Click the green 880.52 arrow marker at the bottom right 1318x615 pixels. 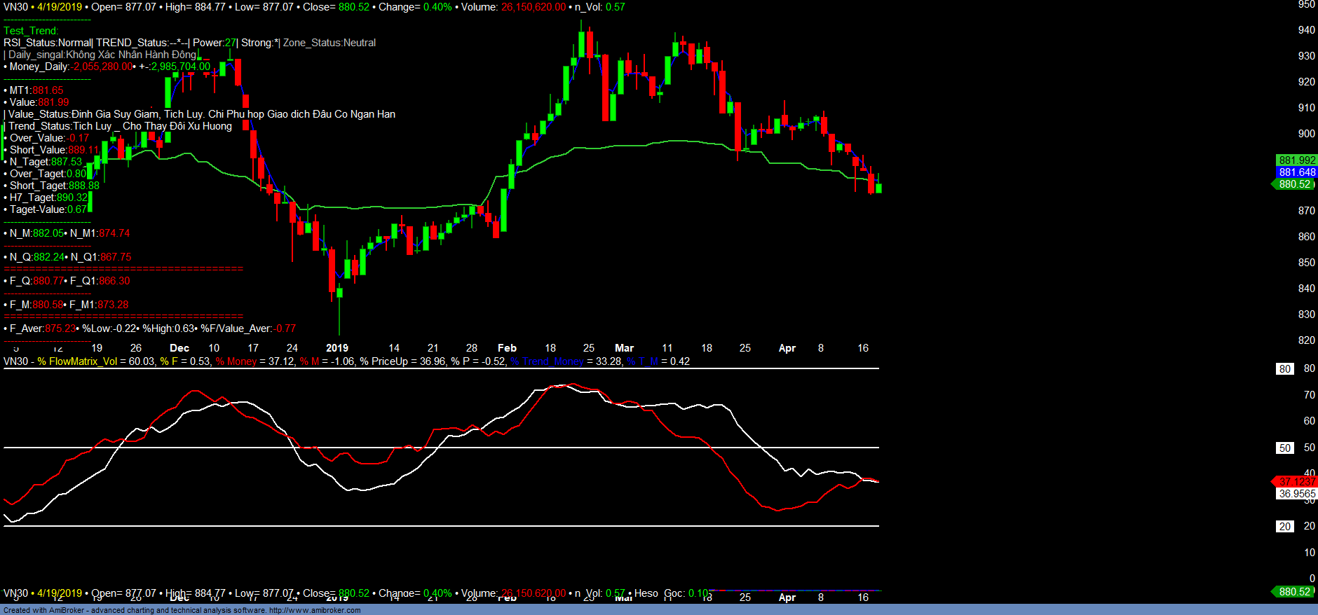(1293, 592)
